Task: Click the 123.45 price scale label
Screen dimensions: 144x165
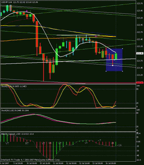Action: 140,11
